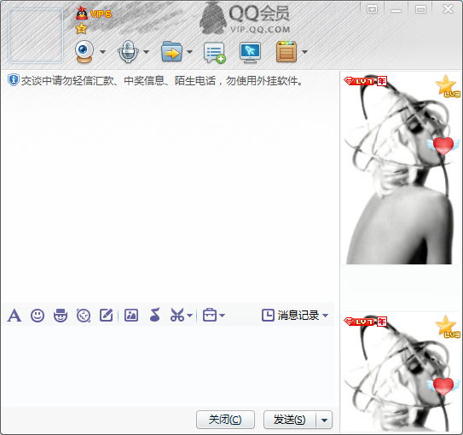This screenshot has width=463, height=435.
Task: Click the winged heart on bottom QQ show
Action: 443,386
